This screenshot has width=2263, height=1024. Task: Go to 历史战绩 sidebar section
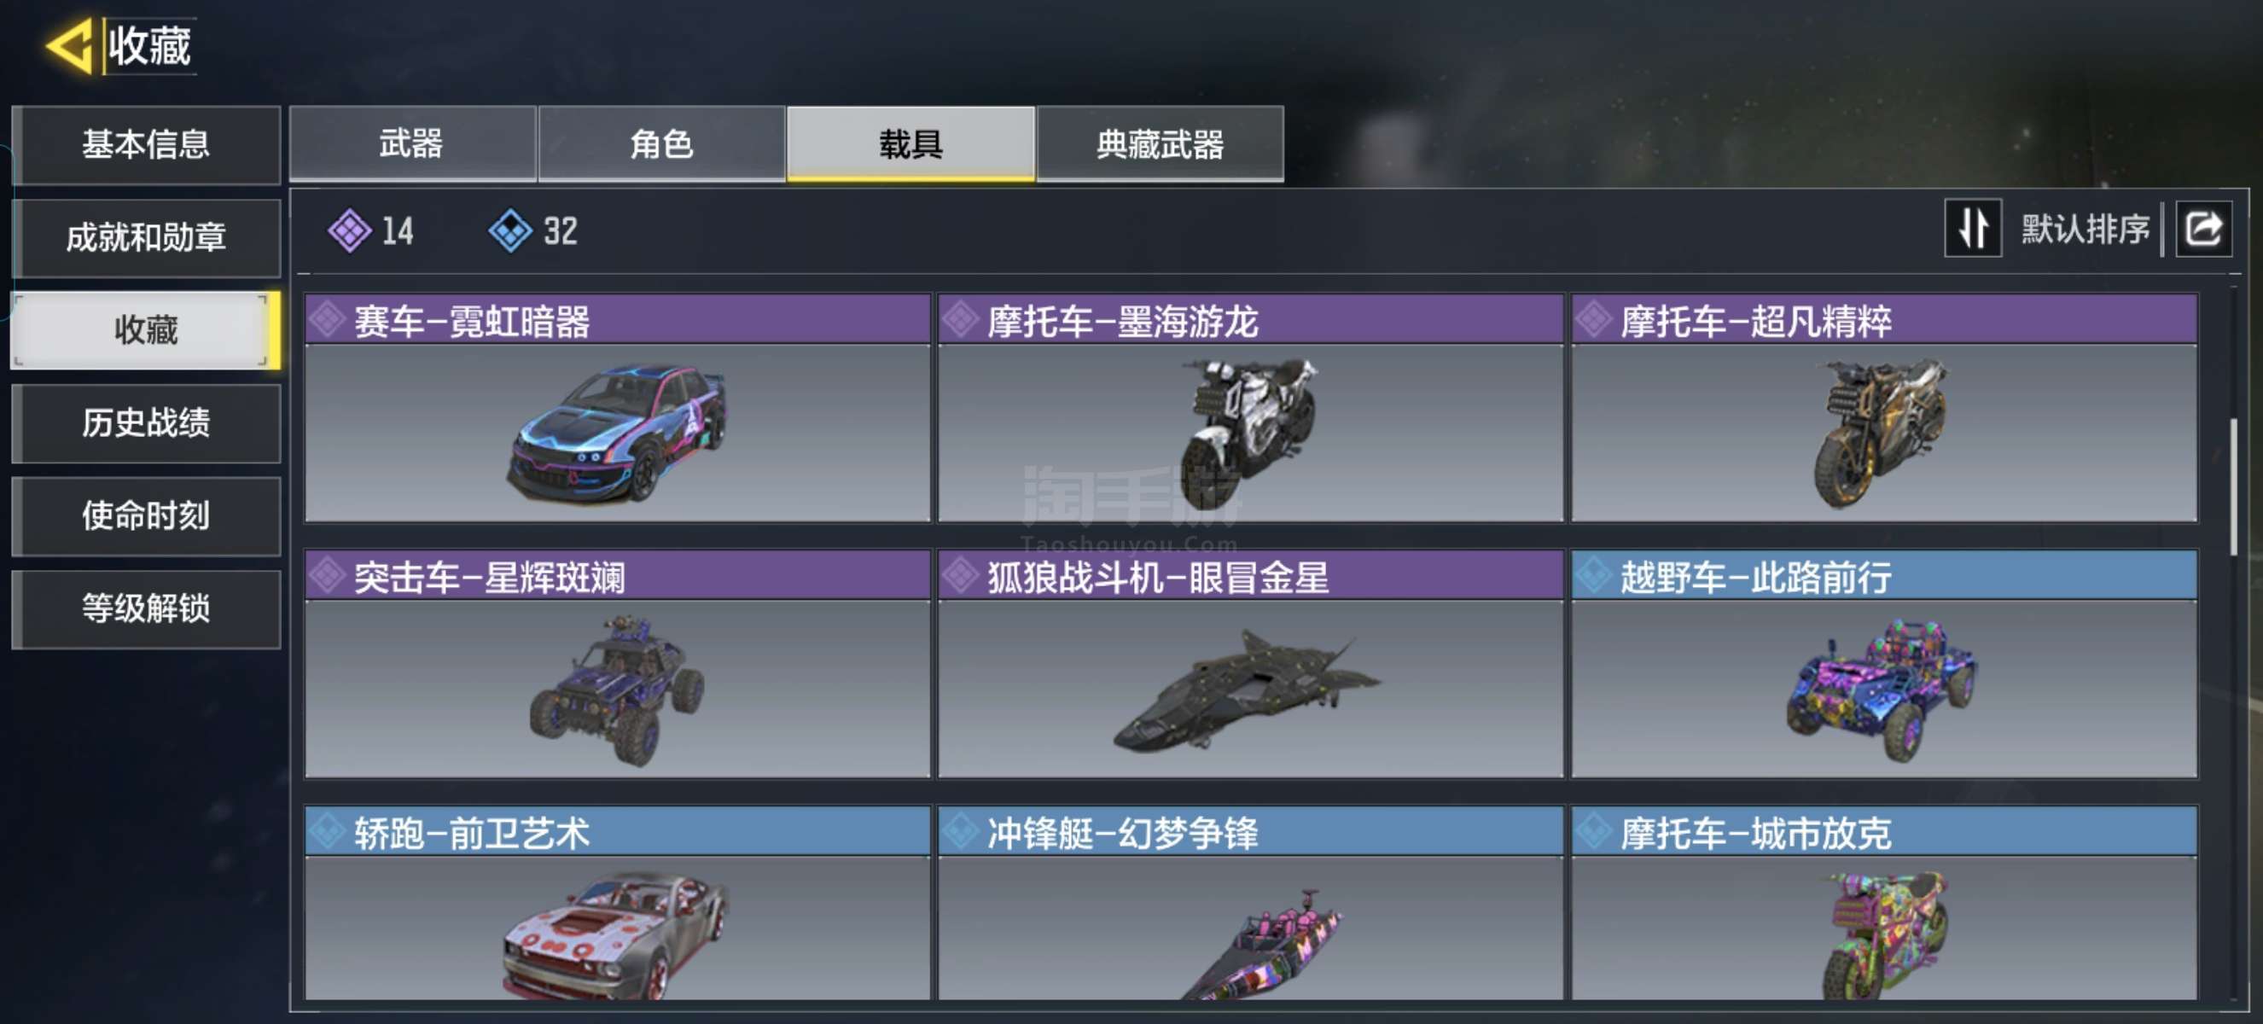click(147, 422)
